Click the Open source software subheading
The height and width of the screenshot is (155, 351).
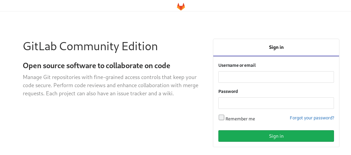(x=96, y=65)
